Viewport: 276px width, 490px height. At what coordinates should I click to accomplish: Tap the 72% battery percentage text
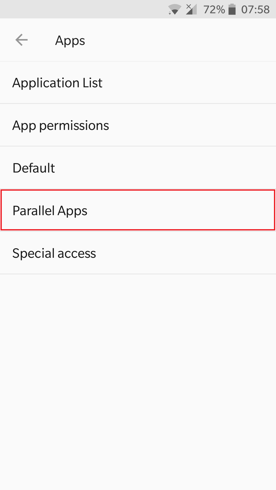click(x=214, y=10)
